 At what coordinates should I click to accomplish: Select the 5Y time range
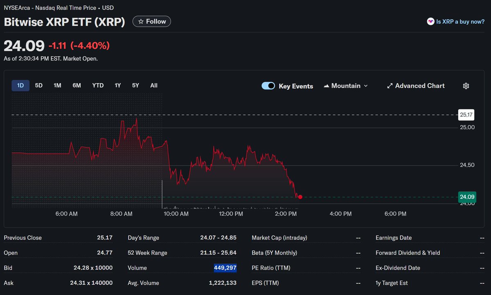coord(135,85)
